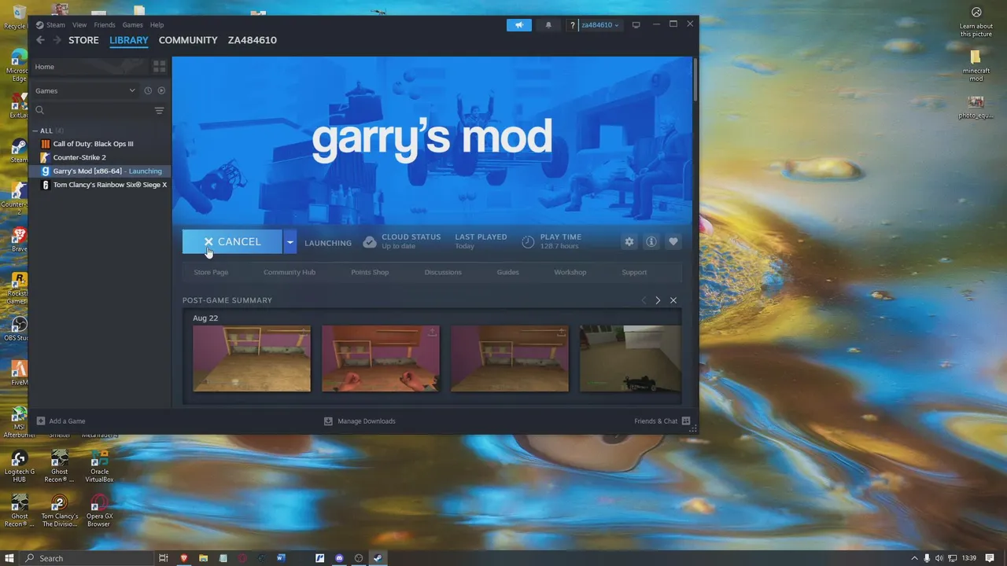Screen dimensions: 1007x566
Task: Open the Community Hub link
Action: tap(290, 272)
